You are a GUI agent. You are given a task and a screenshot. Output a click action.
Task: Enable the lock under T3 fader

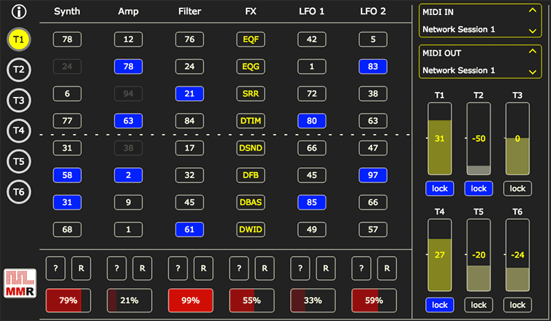pyautogui.click(x=517, y=188)
